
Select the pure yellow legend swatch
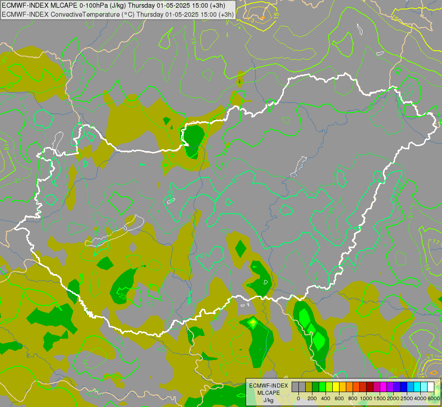tap(336, 387)
